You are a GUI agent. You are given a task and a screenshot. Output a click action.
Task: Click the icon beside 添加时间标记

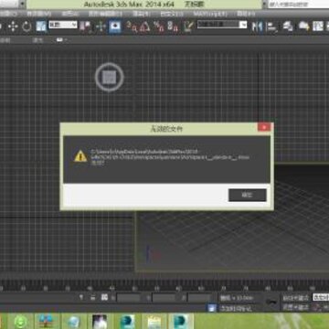click(x=212, y=308)
